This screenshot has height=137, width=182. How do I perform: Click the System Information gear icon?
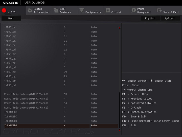(x=30, y=10)
